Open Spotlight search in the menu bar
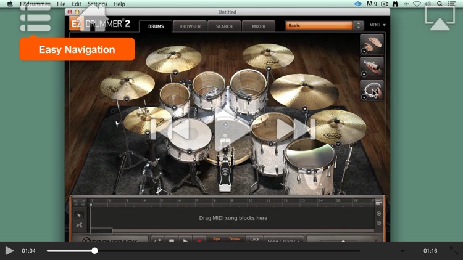This screenshot has width=463, height=260. pyautogui.click(x=440, y=4)
